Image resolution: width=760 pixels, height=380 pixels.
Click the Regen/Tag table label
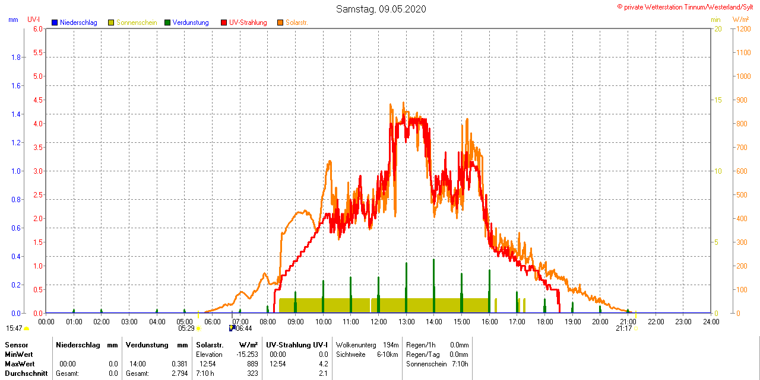423,355
